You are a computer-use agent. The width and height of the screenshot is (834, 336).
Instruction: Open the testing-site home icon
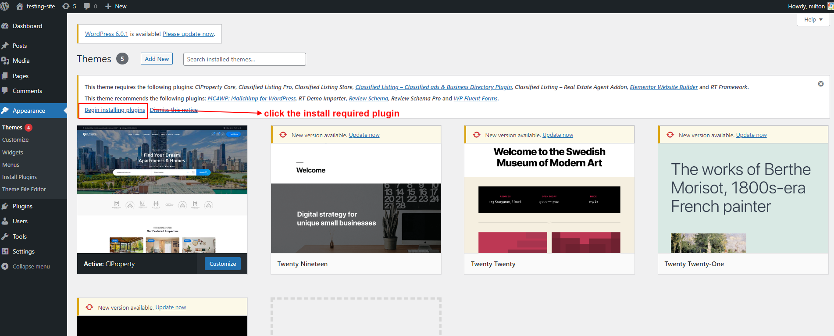tap(20, 6)
